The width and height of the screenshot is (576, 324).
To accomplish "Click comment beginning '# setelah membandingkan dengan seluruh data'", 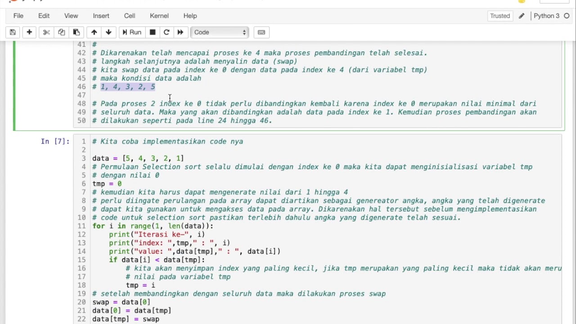I will (239, 294).
